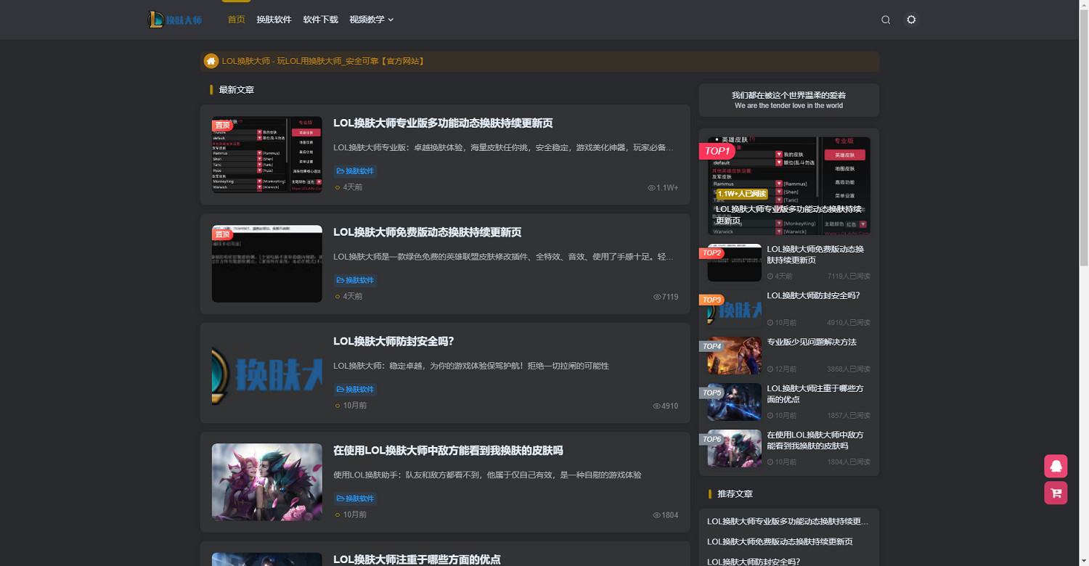This screenshot has width=1089, height=566.
Task: Open the LOL换肤大师防封安全吗? article title in main list
Action: click(393, 342)
